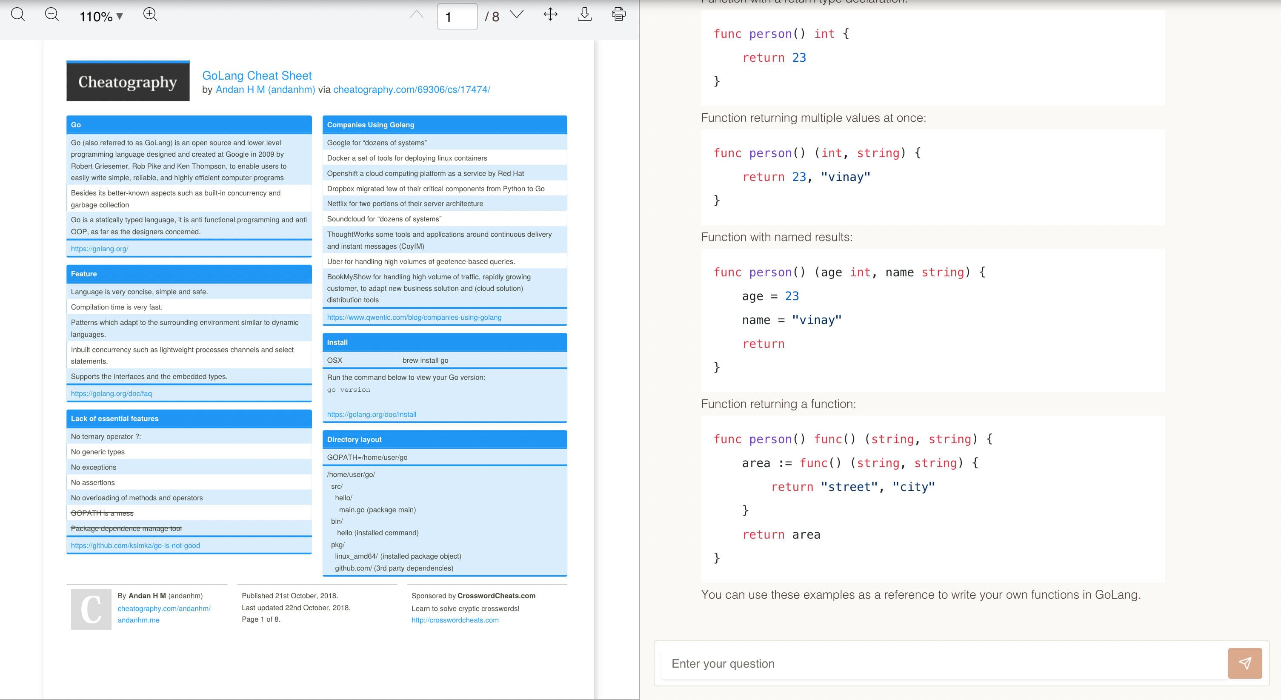Click the page number input field
This screenshot has height=700, width=1281.
457,17
